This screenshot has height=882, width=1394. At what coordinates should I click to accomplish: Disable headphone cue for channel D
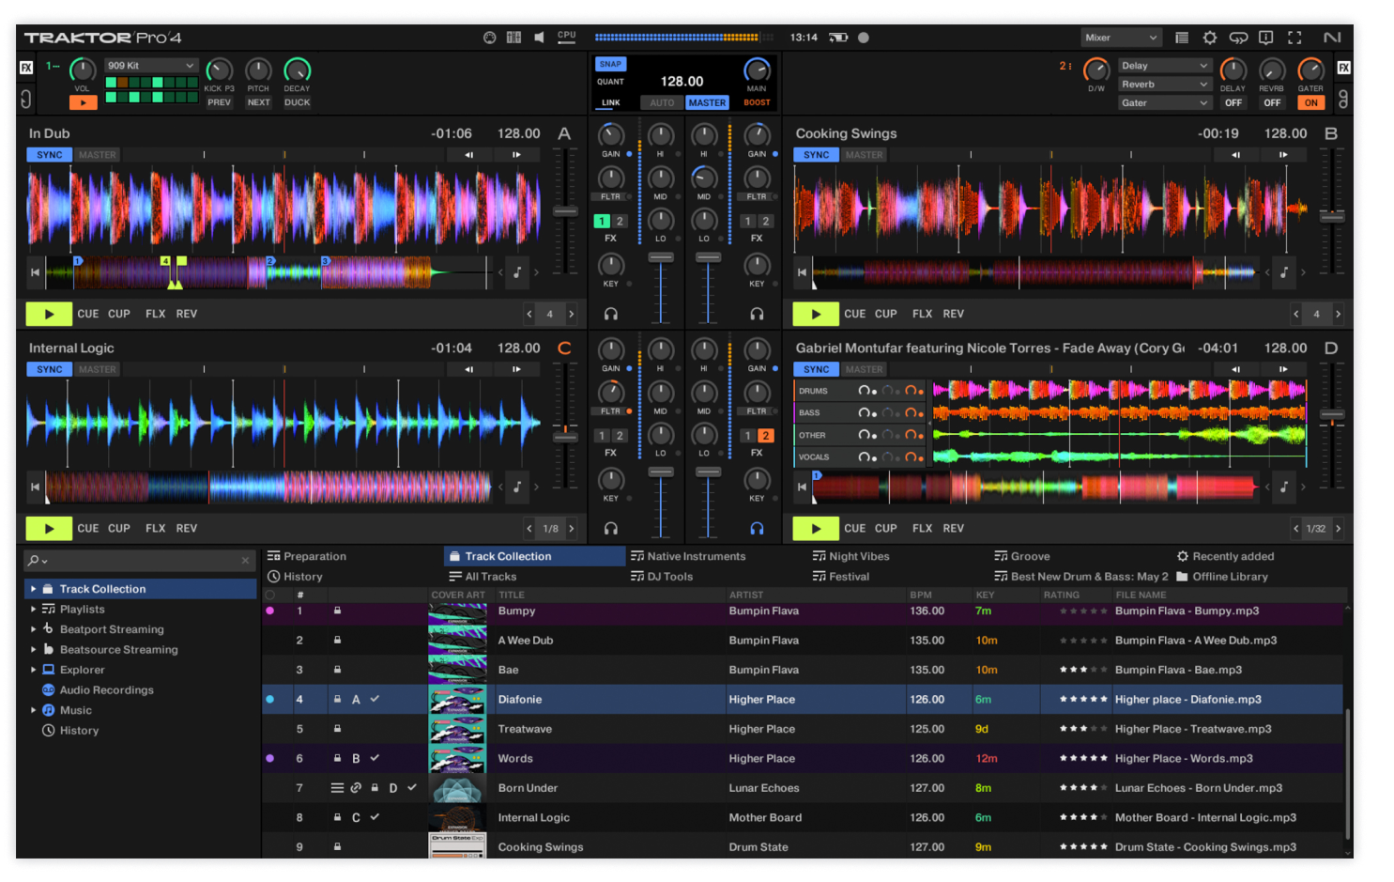(757, 528)
